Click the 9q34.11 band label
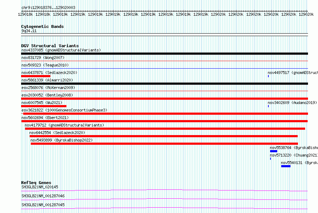 coord(29,31)
